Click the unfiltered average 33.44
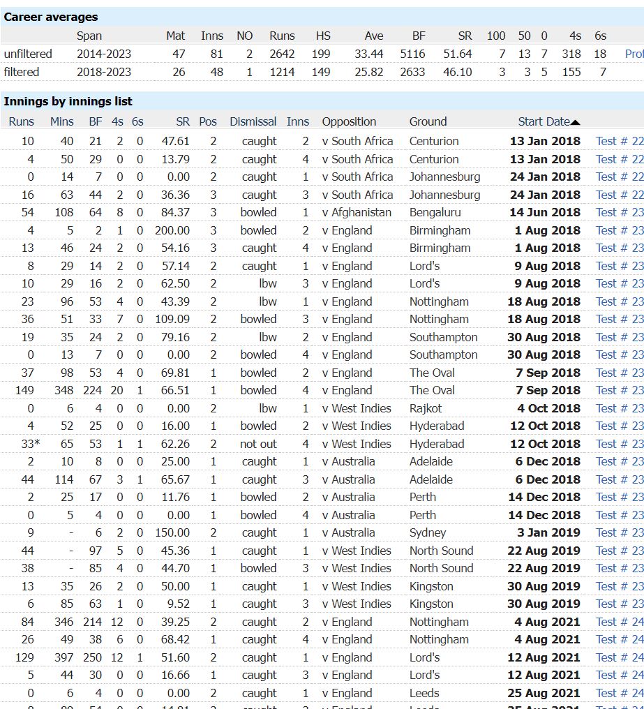The image size is (644, 709). (368, 54)
